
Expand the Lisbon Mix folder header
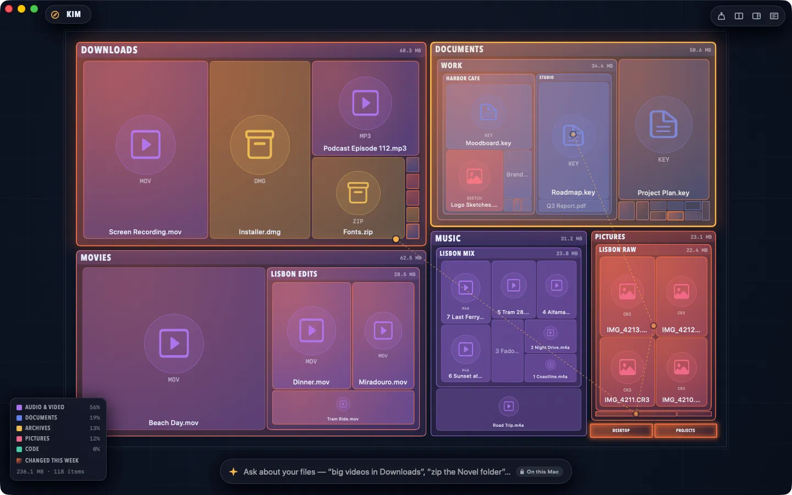[x=508, y=254]
